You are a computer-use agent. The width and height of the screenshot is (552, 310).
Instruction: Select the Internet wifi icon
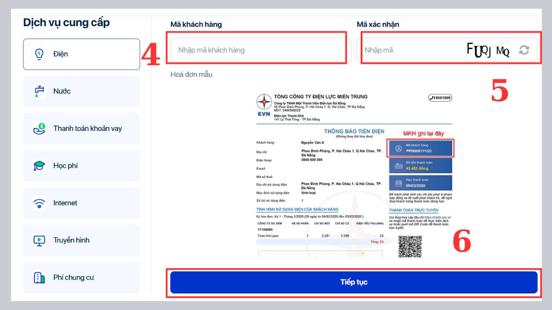click(40, 203)
